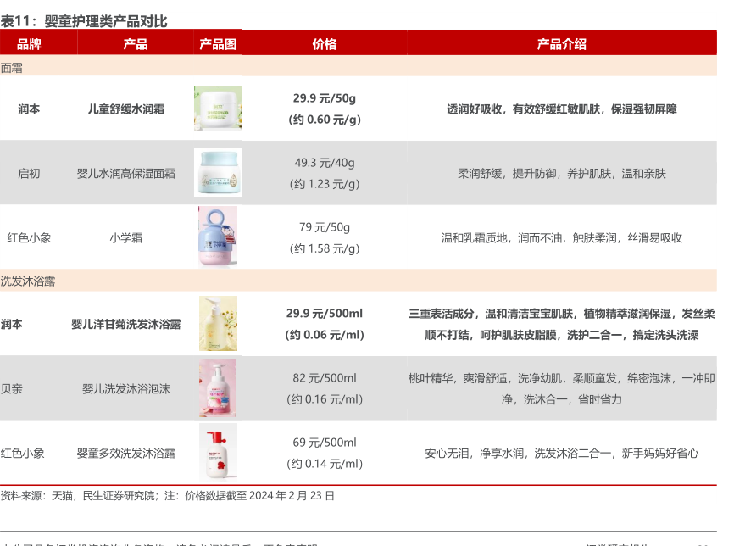Click the price 29.9 元/500ml
Viewport: 734px width, 546px height.
pyautogui.click(x=325, y=313)
